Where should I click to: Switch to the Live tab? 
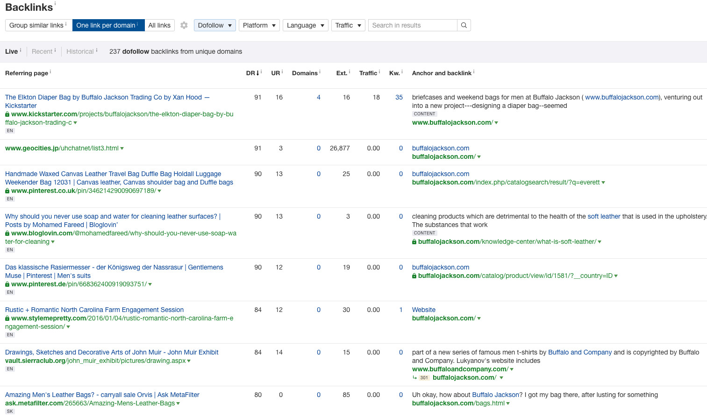tap(11, 51)
